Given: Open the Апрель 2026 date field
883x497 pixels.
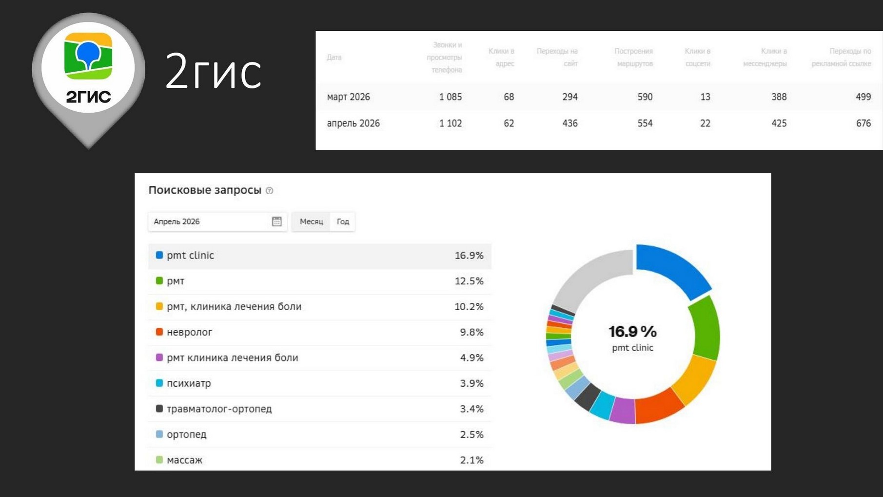Looking at the screenshot, I should coord(217,221).
